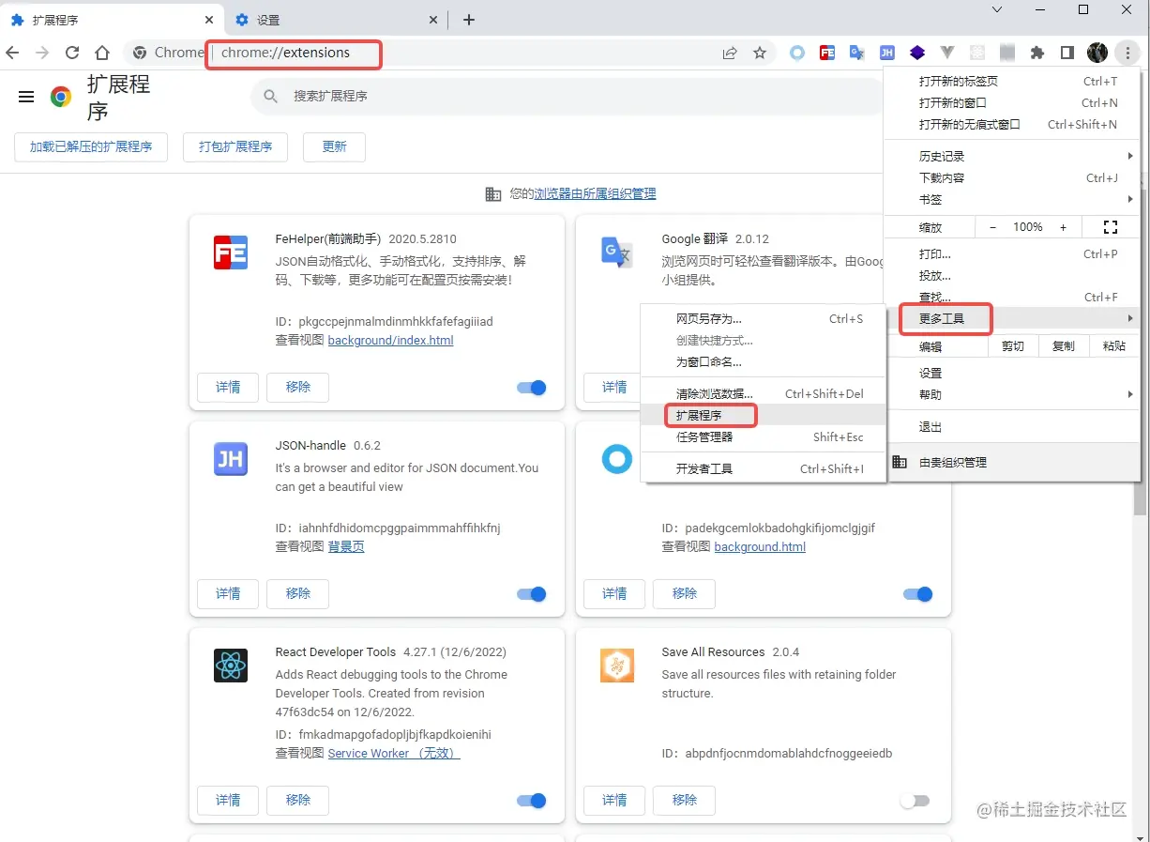Click the React Developer Tools card logo

click(x=231, y=666)
